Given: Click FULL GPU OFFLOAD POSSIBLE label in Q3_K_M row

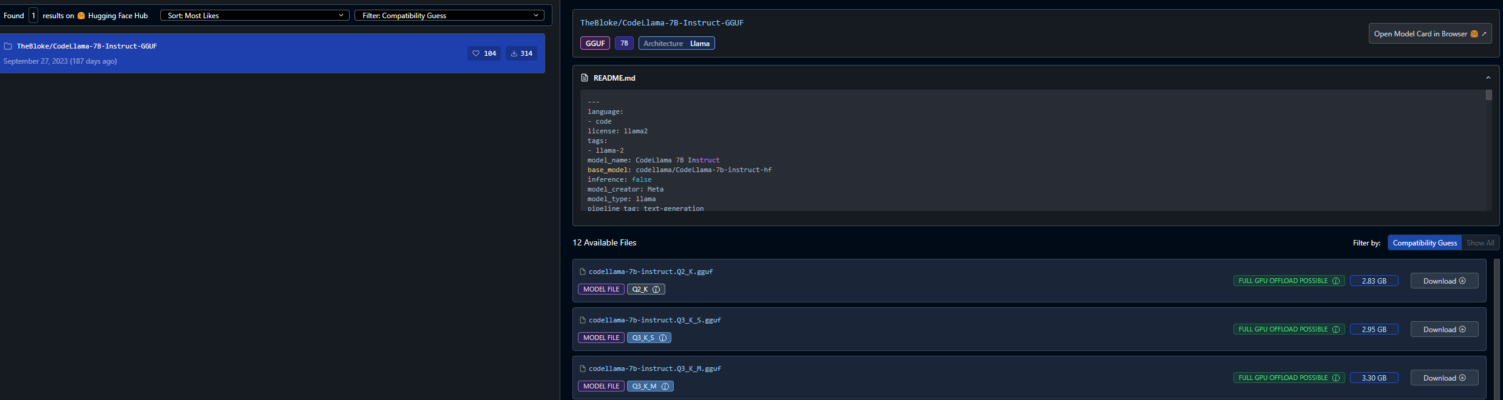Looking at the screenshot, I should (1283, 378).
